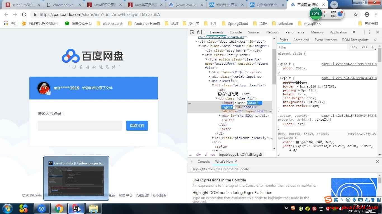
Task: Click the extraction code input field
Action: (80, 126)
